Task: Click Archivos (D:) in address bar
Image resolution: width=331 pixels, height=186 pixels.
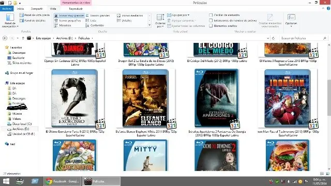Action: point(64,38)
